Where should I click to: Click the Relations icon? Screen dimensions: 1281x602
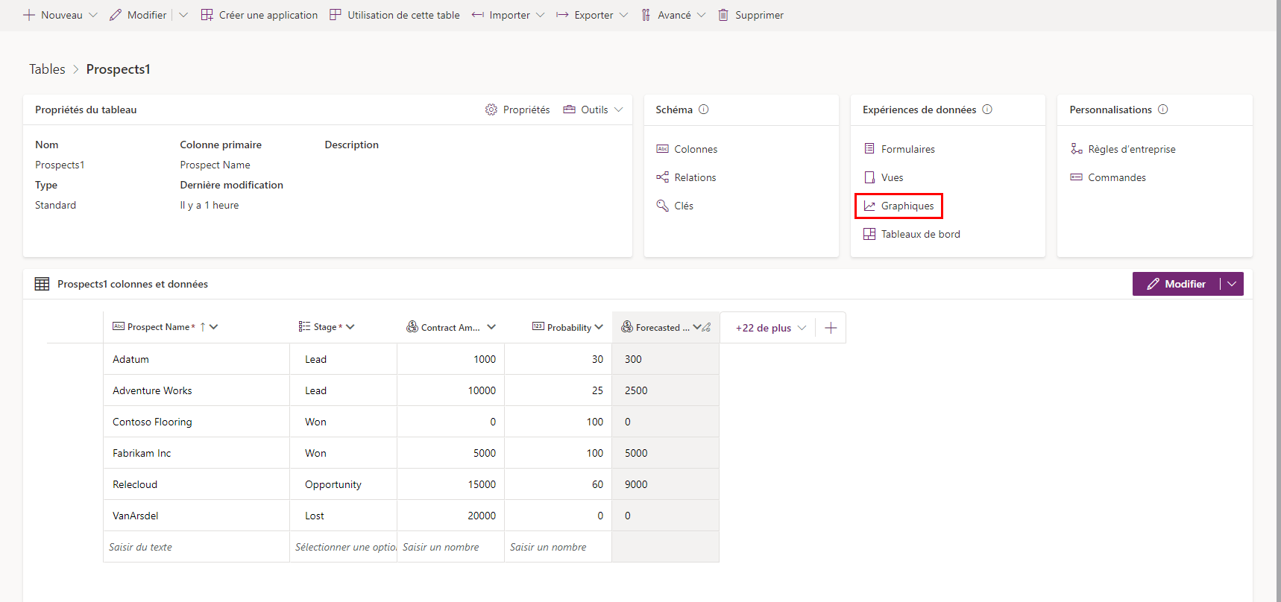pyautogui.click(x=663, y=177)
